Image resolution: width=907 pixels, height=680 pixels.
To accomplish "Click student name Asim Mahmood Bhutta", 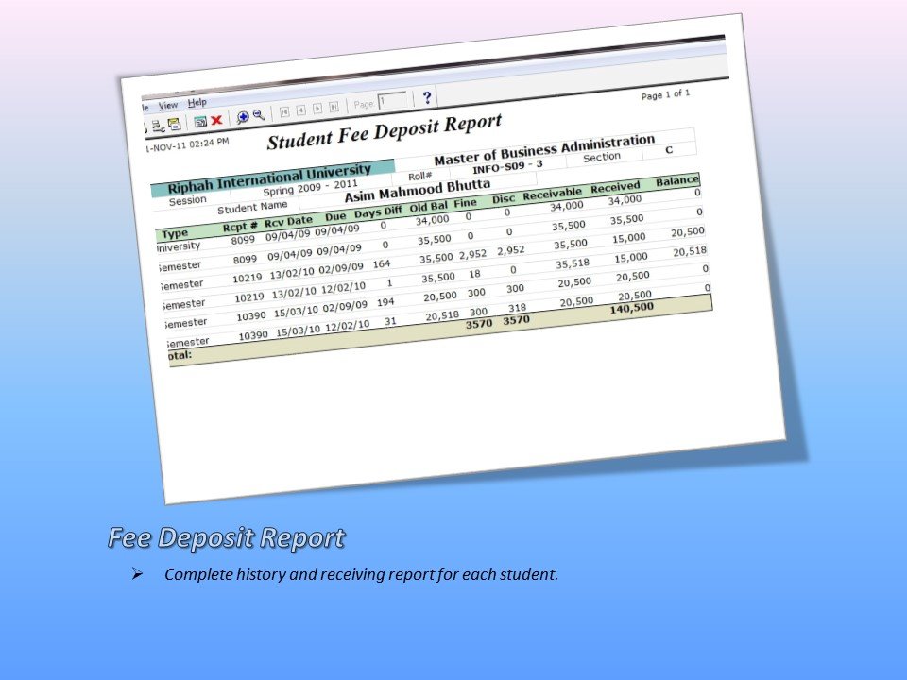I will tap(417, 190).
